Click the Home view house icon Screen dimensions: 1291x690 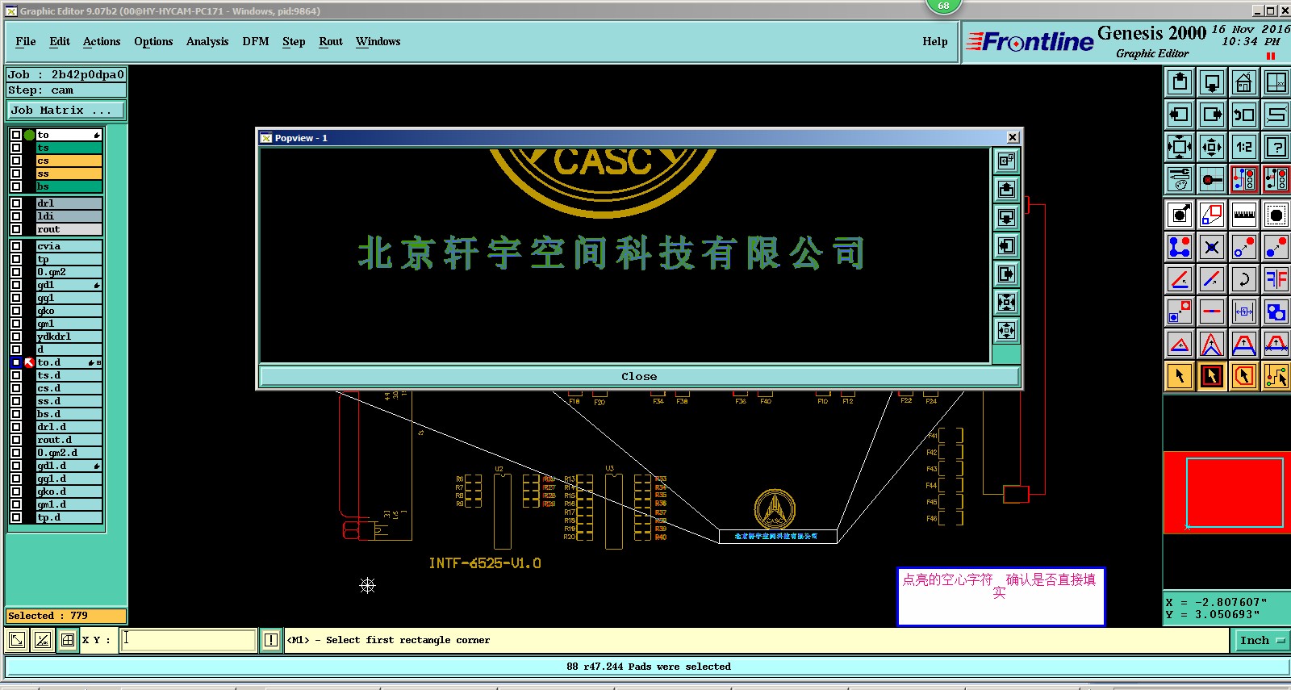[1244, 82]
